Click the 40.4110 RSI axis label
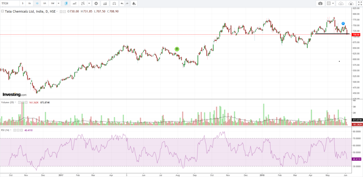 pyautogui.click(x=357, y=159)
